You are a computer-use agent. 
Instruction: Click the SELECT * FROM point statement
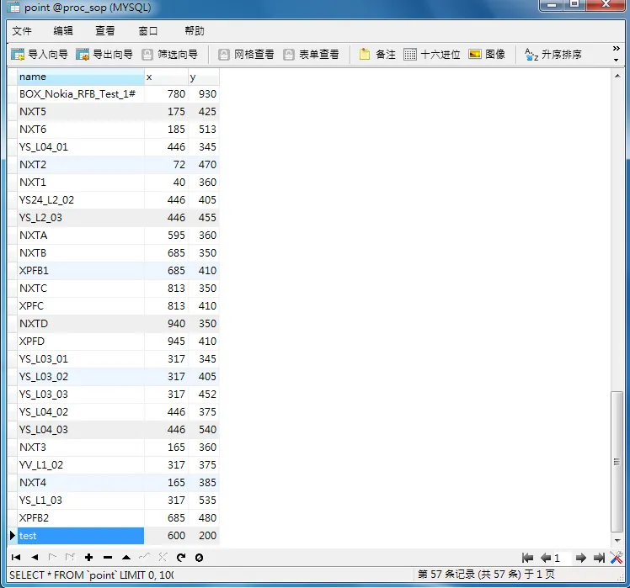click(x=92, y=575)
